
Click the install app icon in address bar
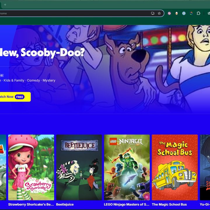pos(153,13)
